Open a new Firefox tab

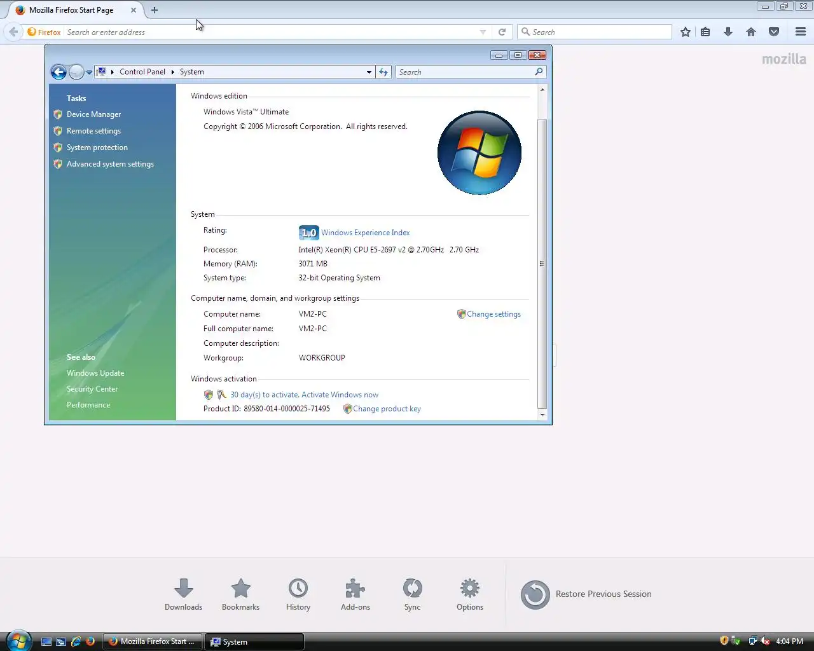[154, 10]
